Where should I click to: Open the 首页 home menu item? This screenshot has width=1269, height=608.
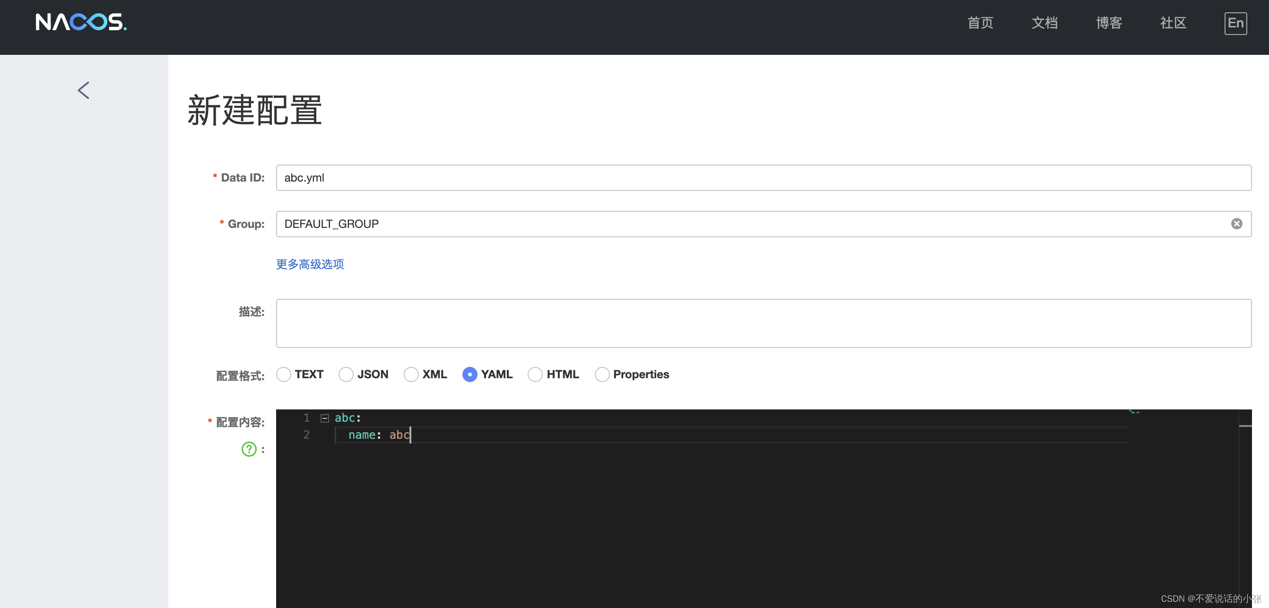tap(980, 23)
